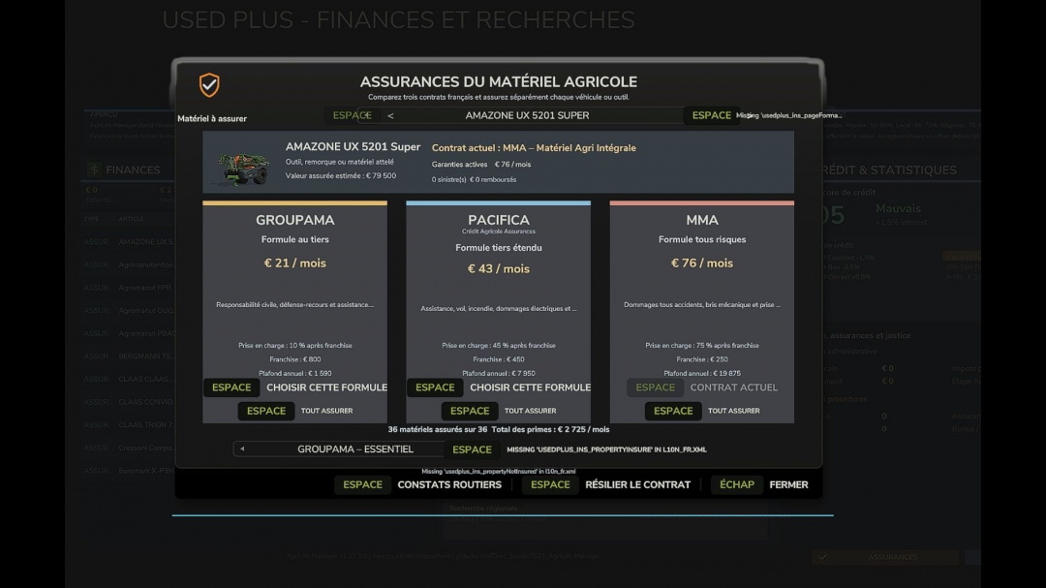This screenshot has height=588, width=1046.
Task: Click TOUT ASSURER under the MMA card
Action: 702,411
